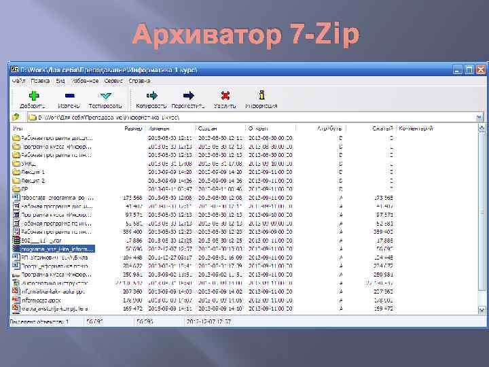Click the file icon in the 169 472 row
The image size is (489, 367).
(x=16, y=309)
